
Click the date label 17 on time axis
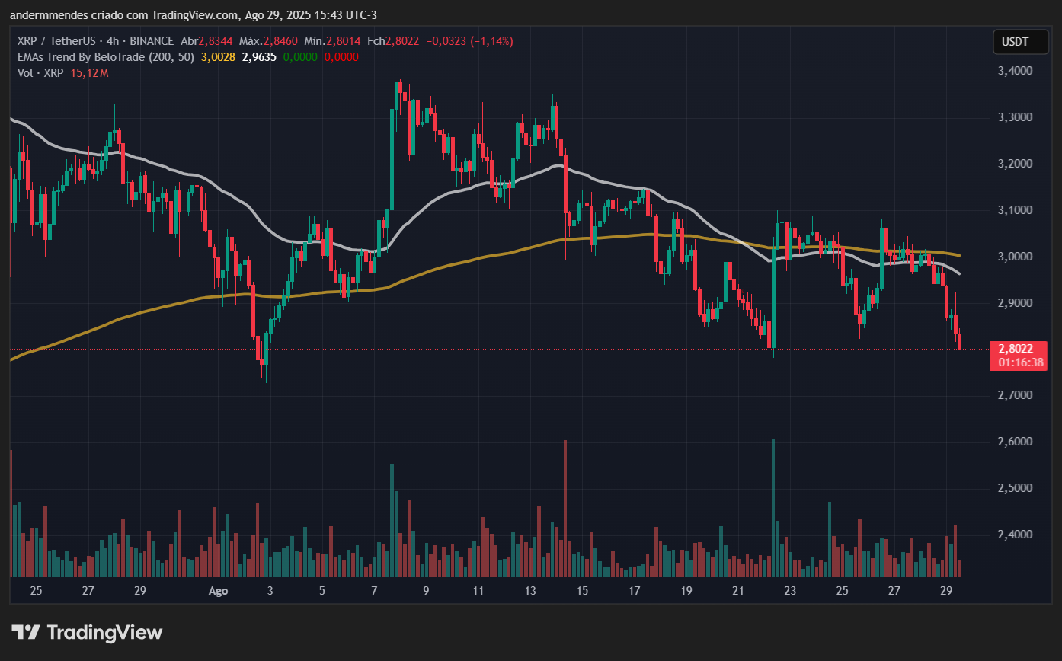point(634,591)
